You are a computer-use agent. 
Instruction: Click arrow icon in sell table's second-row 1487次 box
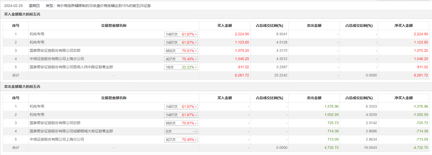pyautogui.click(x=196, y=115)
